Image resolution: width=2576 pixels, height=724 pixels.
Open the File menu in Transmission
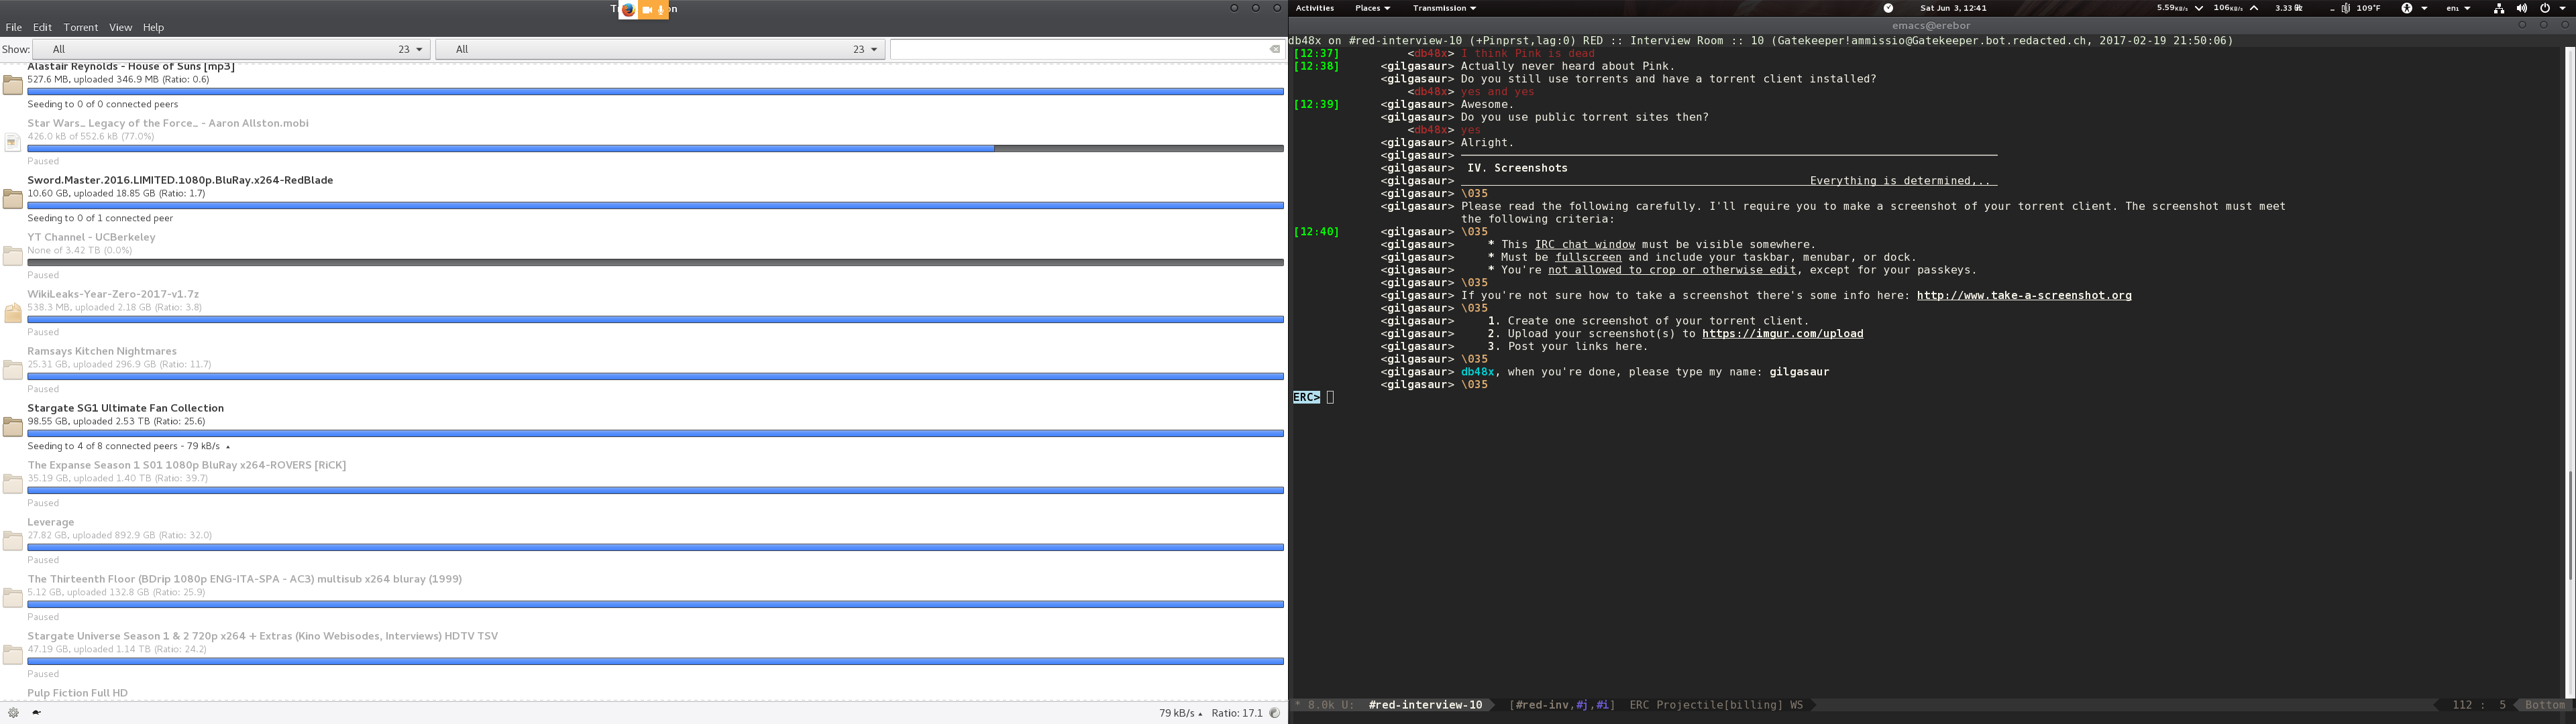tap(14, 27)
